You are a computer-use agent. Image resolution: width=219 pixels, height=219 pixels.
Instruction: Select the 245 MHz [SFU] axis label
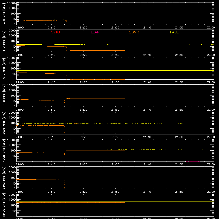(x=4, y=14)
